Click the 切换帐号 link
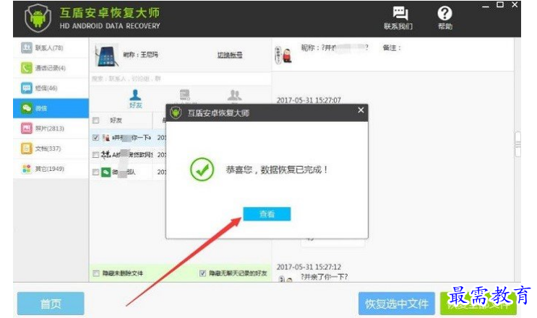537x318 pixels. [x=230, y=55]
